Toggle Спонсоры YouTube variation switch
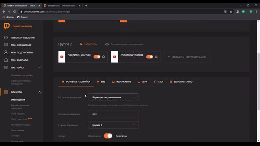Viewport: 260px width, 146px height. tap(149, 57)
